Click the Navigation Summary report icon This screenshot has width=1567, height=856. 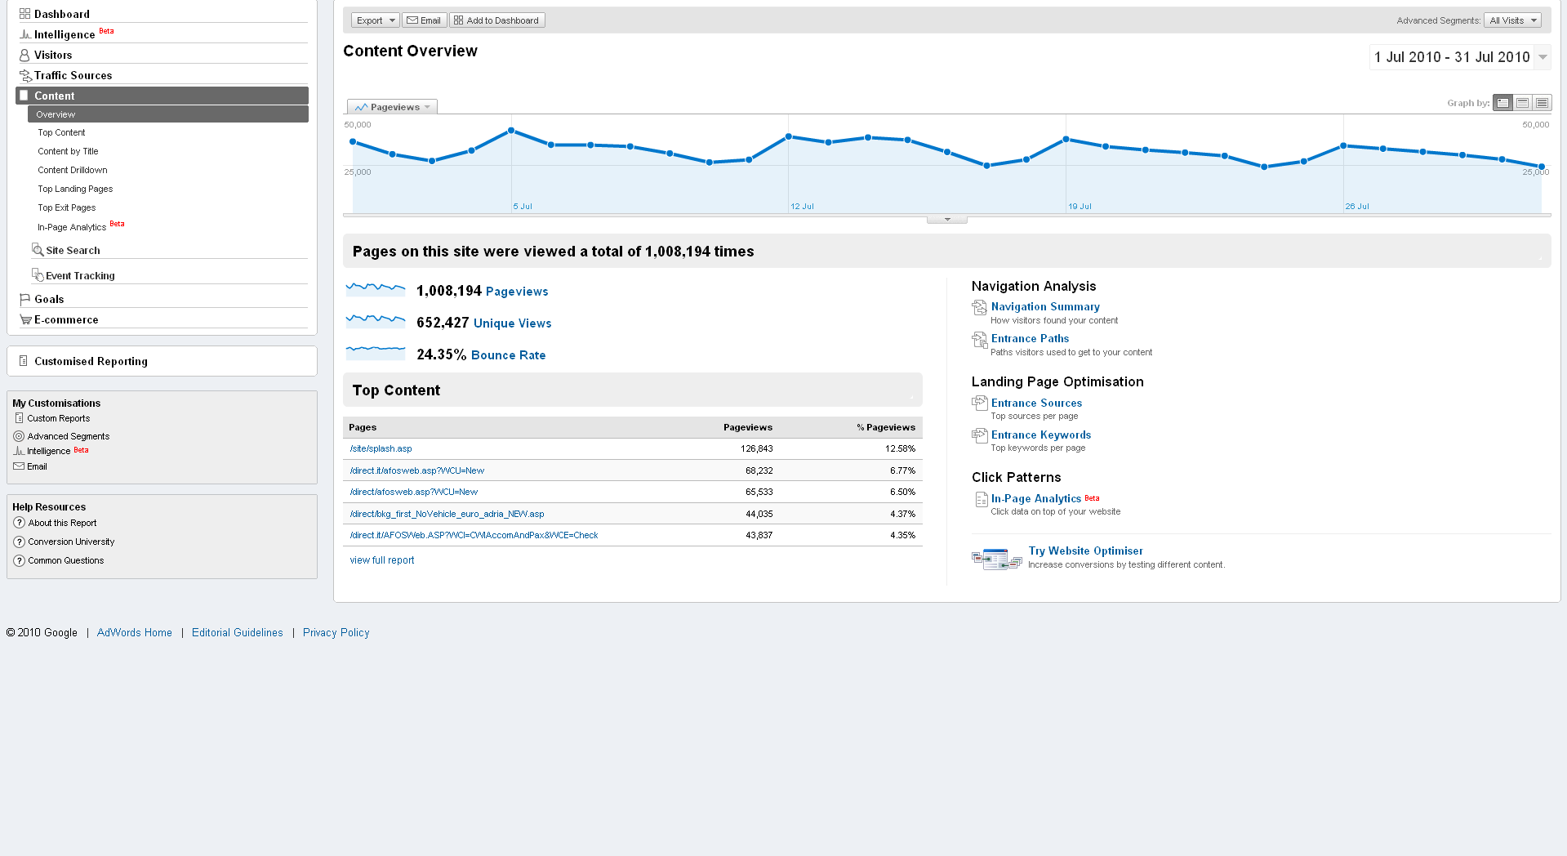pyautogui.click(x=979, y=307)
